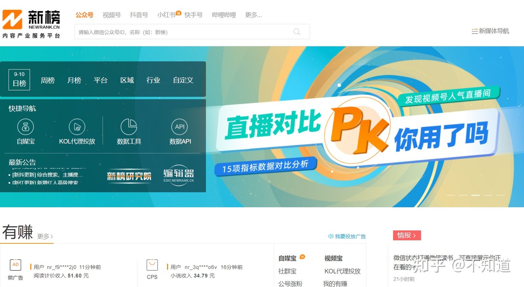The image size is (524, 287).
Task: Click 我要投放广告 link
Action: click(350, 236)
